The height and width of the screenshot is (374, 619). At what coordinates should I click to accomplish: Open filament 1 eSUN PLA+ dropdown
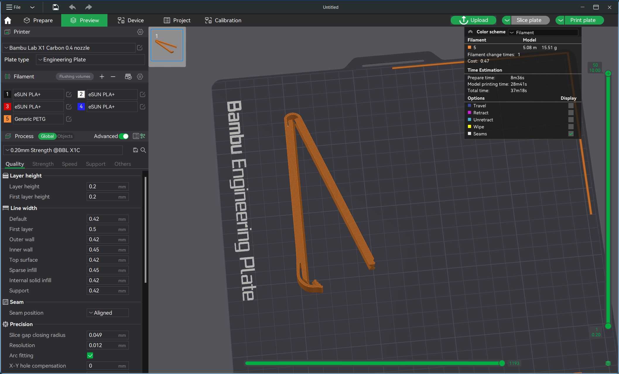38,94
